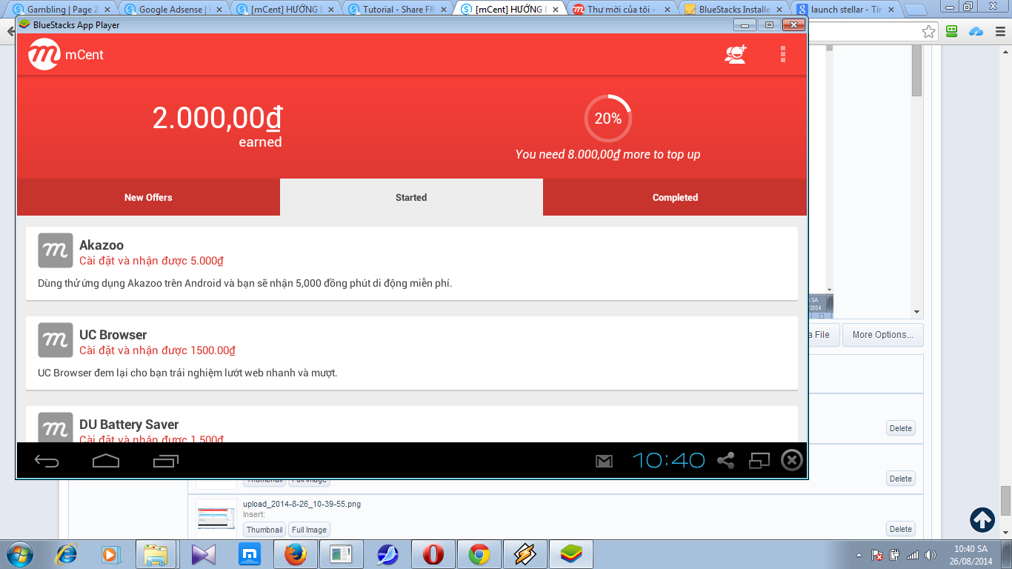
Task: Click the network signal icon in the tray
Action: pyautogui.click(x=913, y=554)
